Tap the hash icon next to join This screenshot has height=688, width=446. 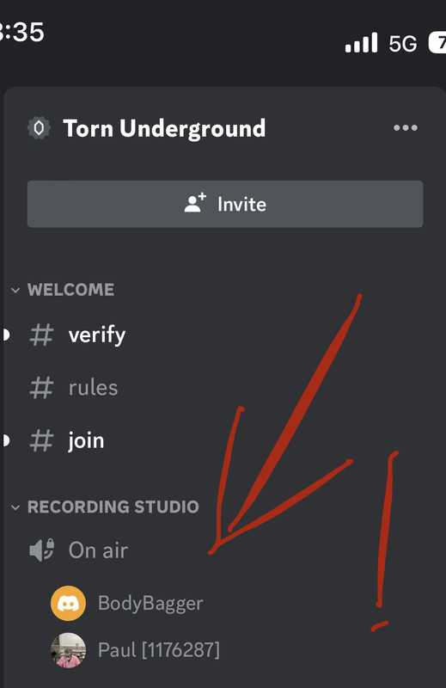pyautogui.click(x=41, y=440)
